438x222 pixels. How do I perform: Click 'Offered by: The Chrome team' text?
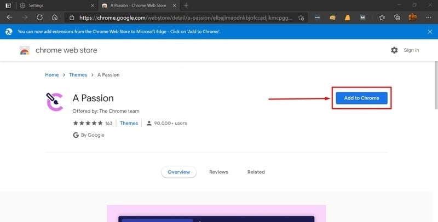106,111
